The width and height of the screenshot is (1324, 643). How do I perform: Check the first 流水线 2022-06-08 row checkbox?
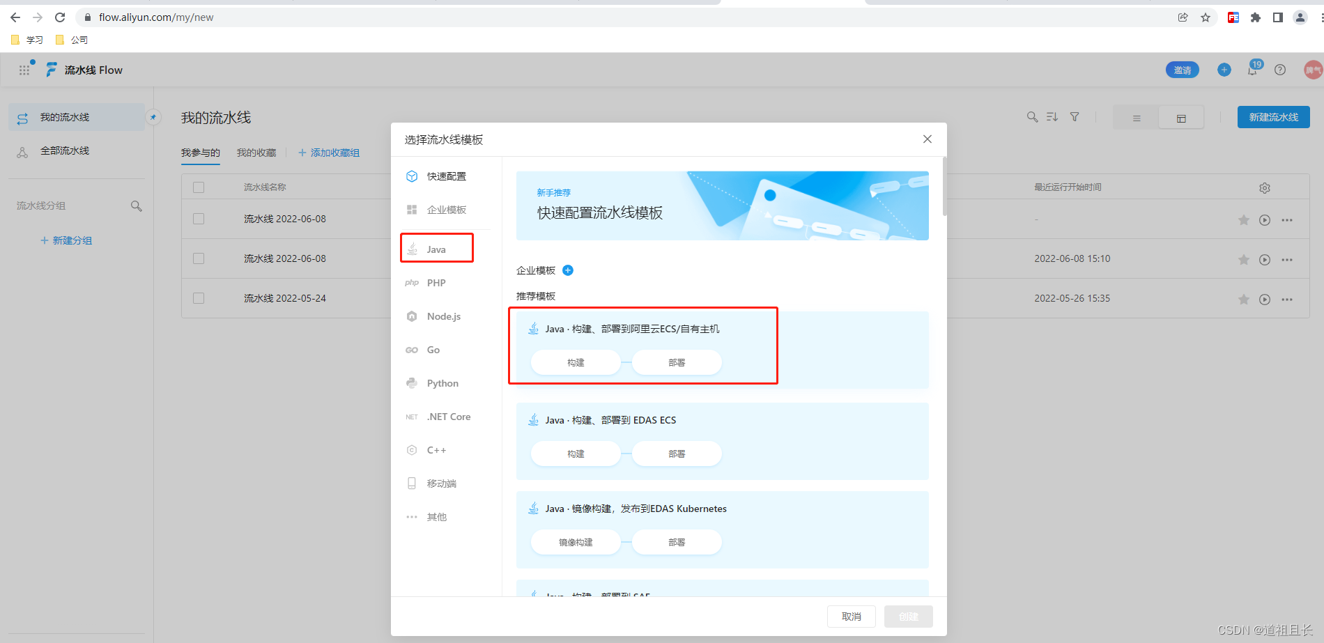[x=199, y=219]
